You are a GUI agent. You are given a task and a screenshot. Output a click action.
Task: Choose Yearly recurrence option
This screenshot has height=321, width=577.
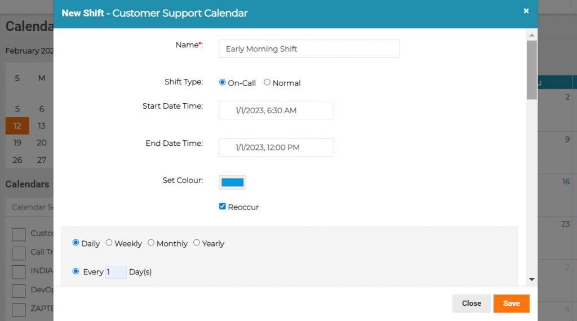197,243
